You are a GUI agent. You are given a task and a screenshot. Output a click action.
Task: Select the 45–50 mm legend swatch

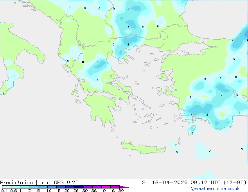(x=115, y=187)
